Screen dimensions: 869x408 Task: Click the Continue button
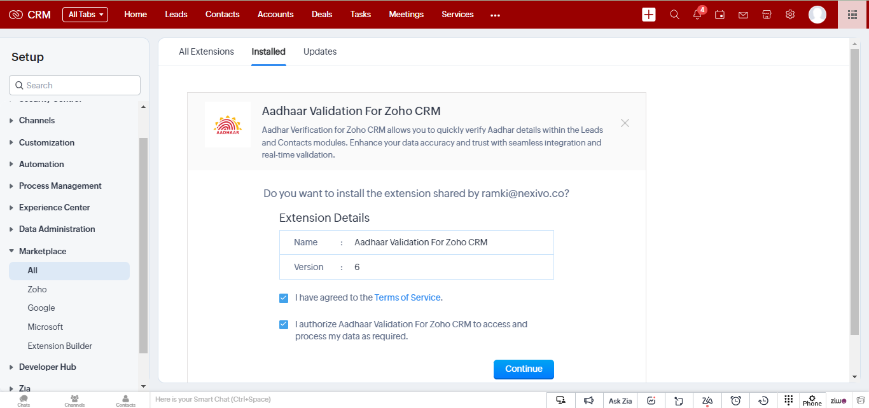[x=524, y=369]
